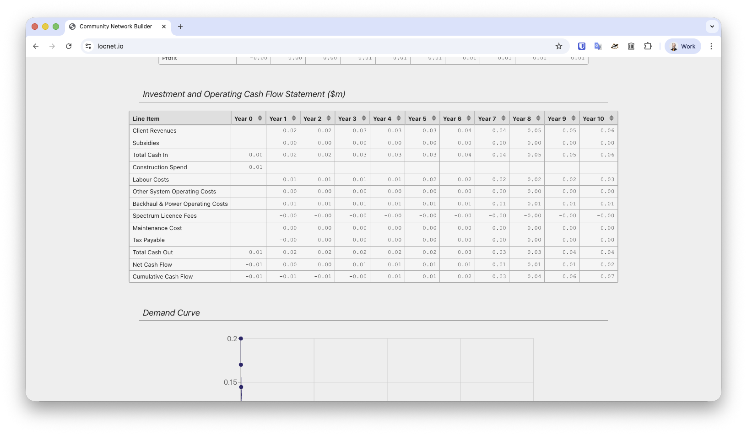Click the 0.2 point on Demand Curve
This screenshot has height=435, width=747.
(x=241, y=338)
